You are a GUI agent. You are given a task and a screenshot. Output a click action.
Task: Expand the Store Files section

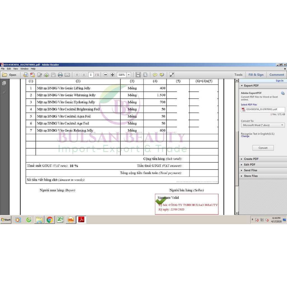[x=263, y=176]
